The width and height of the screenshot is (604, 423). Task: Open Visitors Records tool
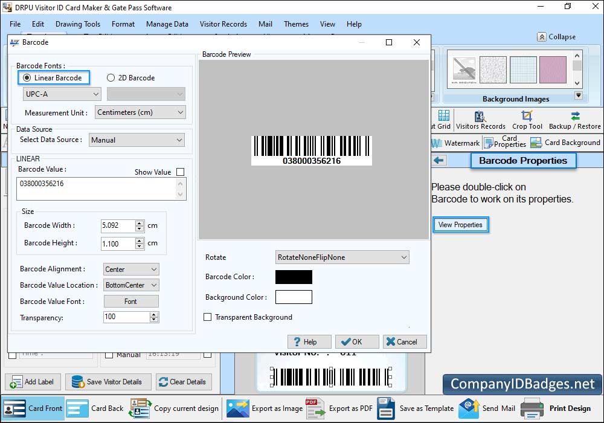(480, 120)
